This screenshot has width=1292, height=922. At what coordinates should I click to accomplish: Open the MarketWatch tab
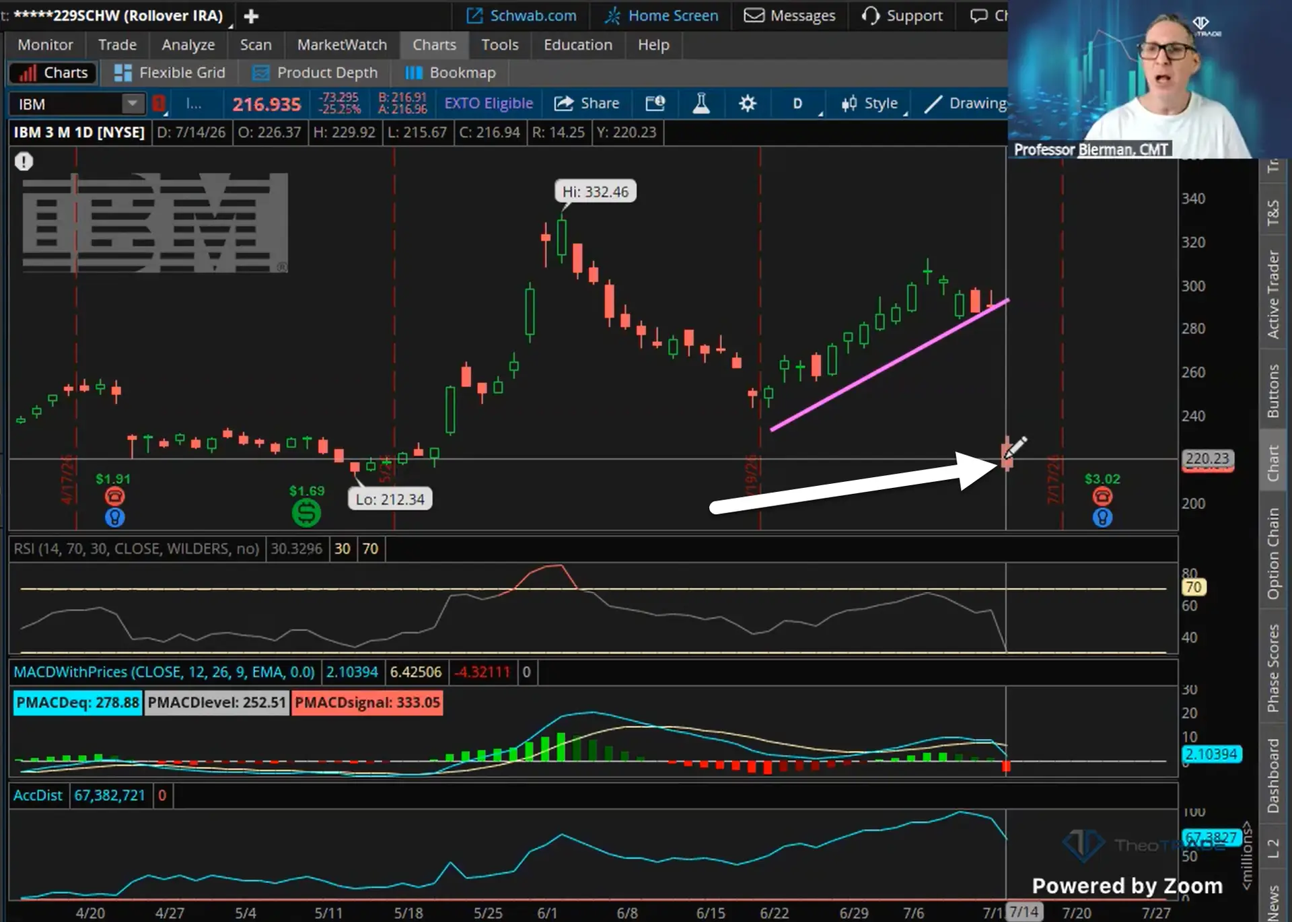342,44
